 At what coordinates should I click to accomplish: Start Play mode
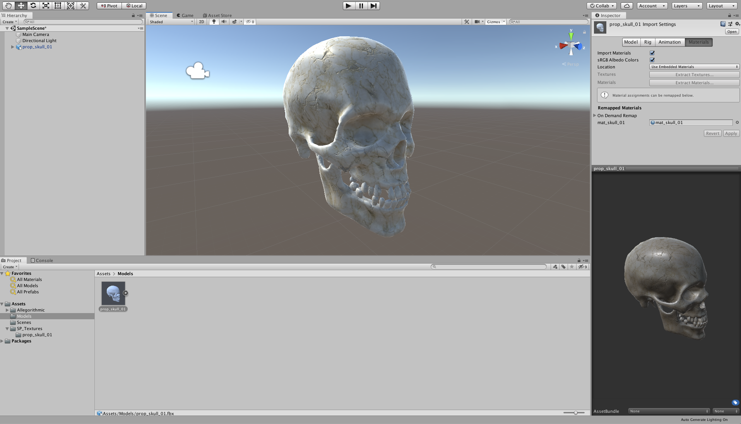[x=349, y=6]
